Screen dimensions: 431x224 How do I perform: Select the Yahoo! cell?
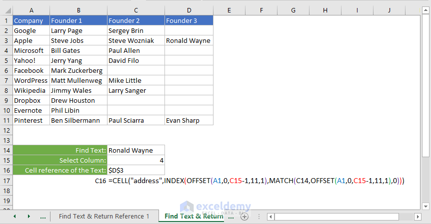coord(31,60)
